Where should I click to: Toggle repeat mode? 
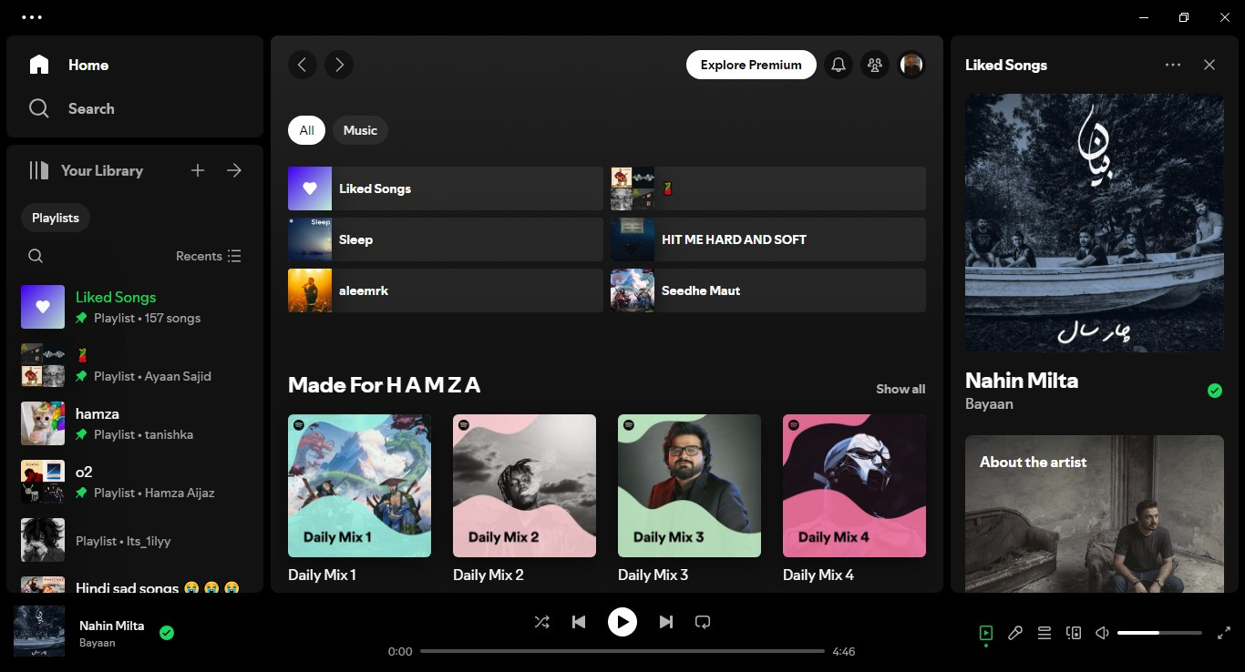pos(703,622)
